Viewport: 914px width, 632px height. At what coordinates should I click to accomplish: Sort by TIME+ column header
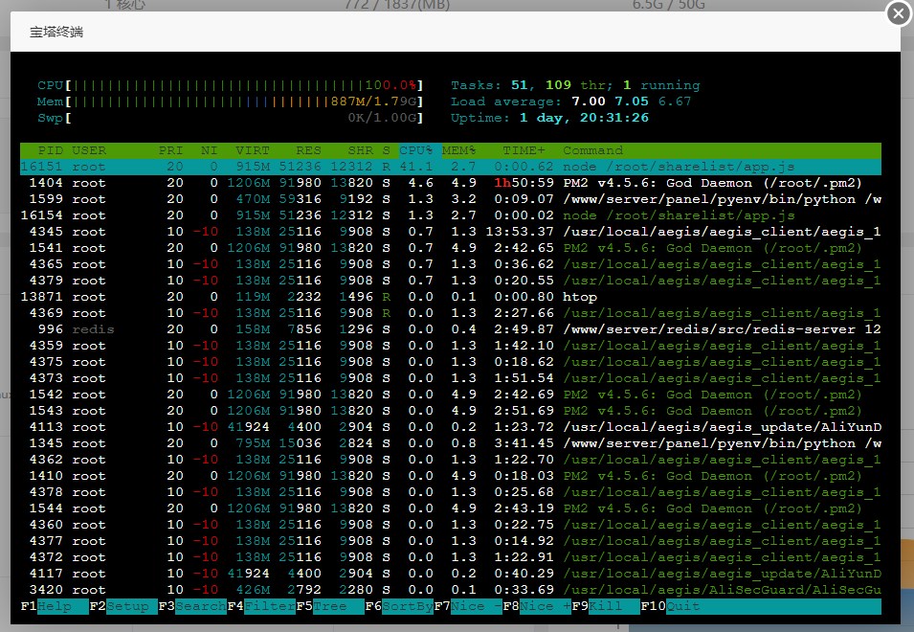(524, 150)
